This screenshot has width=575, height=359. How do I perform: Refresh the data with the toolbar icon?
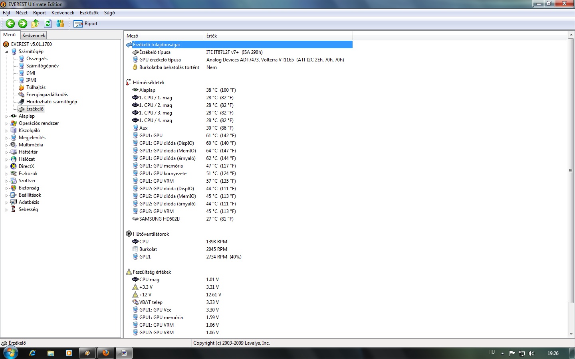point(48,24)
